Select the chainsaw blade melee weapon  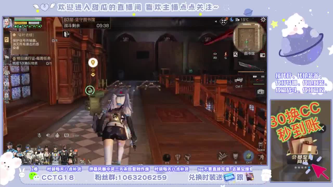click(249, 65)
